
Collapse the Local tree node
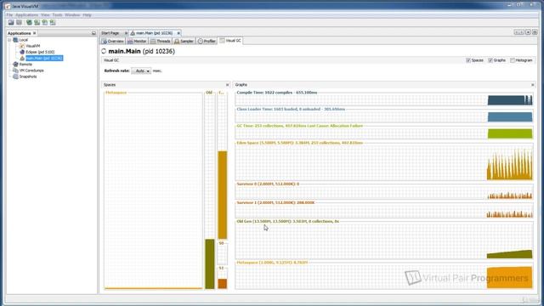9,40
